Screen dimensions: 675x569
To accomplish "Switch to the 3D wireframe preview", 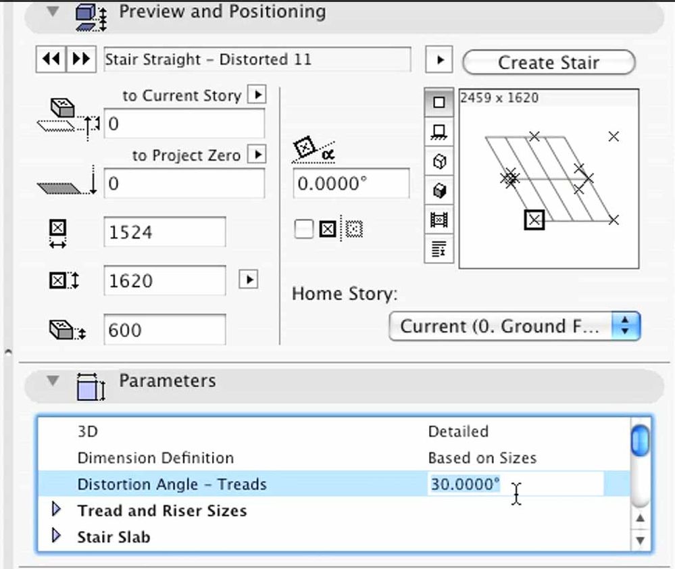I will (x=438, y=161).
